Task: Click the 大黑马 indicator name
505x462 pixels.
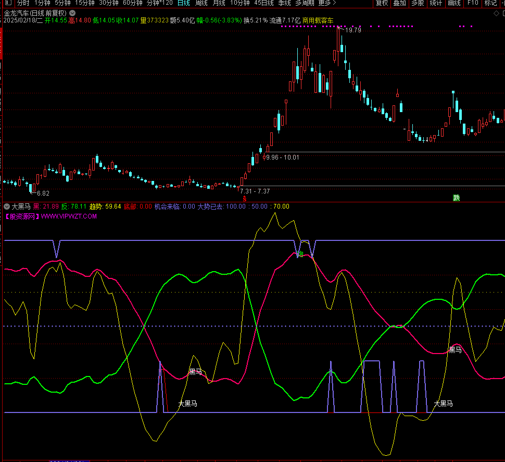Action: (21, 206)
